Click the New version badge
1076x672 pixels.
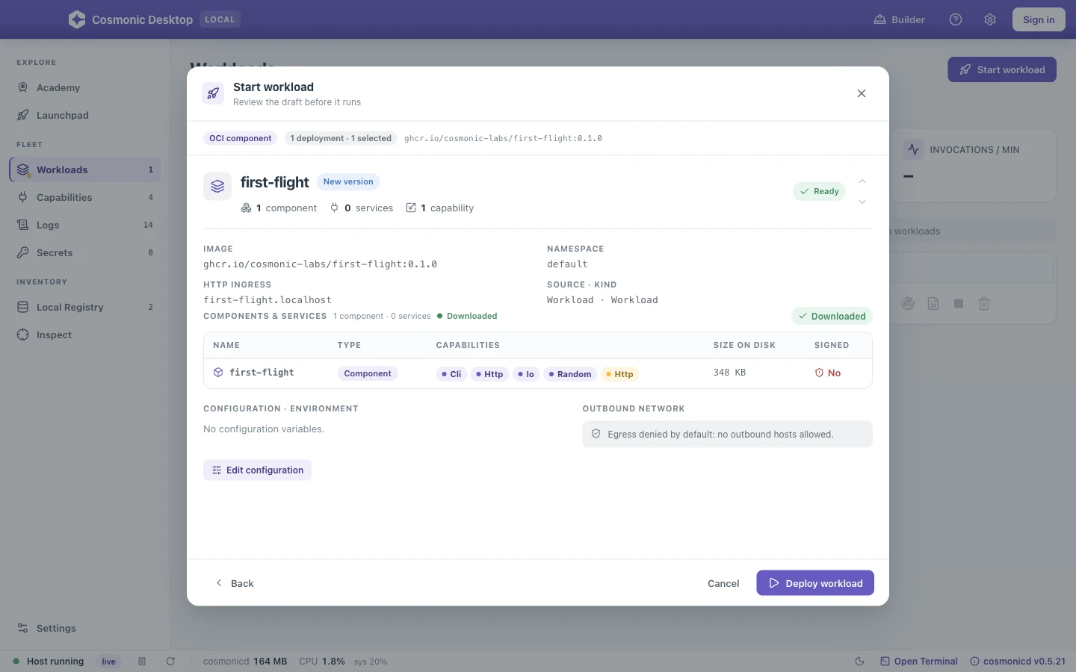(348, 181)
